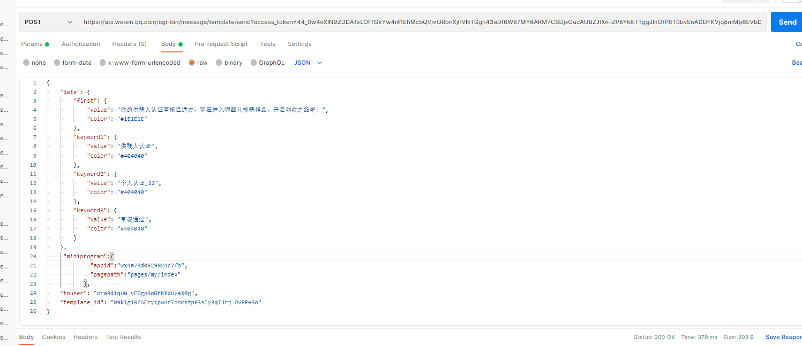The image size is (802, 346).
Task: Open the response Cookies tab
Action: point(54,337)
